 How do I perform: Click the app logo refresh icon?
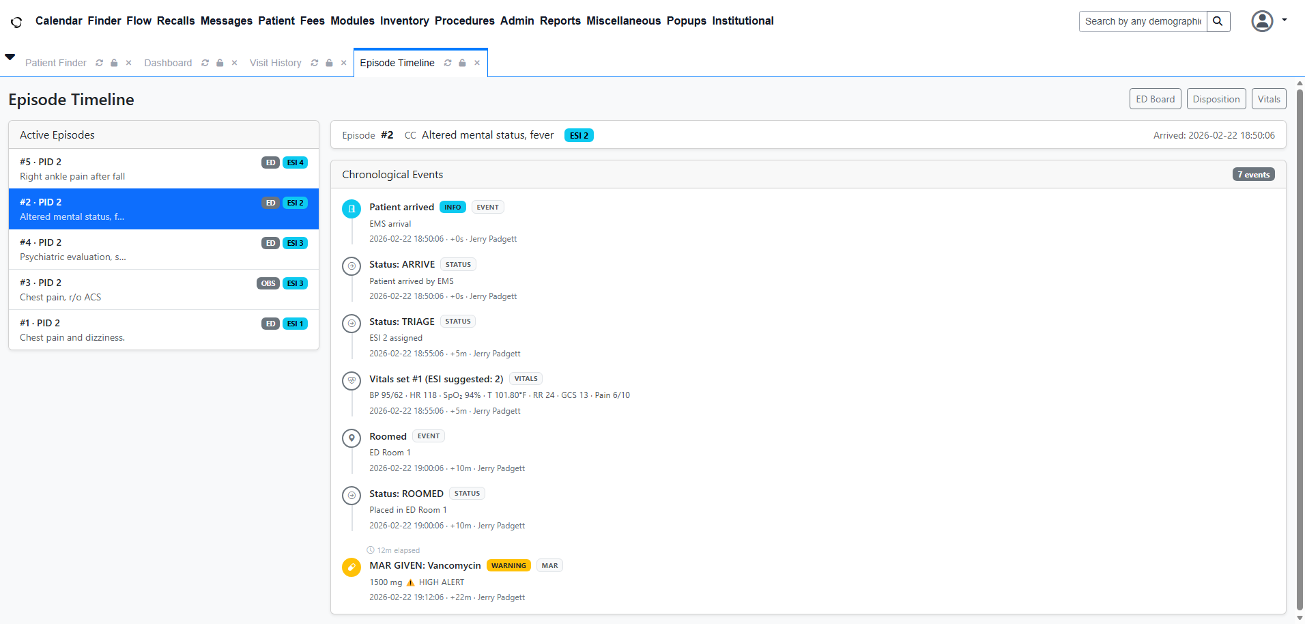pyautogui.click(x=16, y=22)
